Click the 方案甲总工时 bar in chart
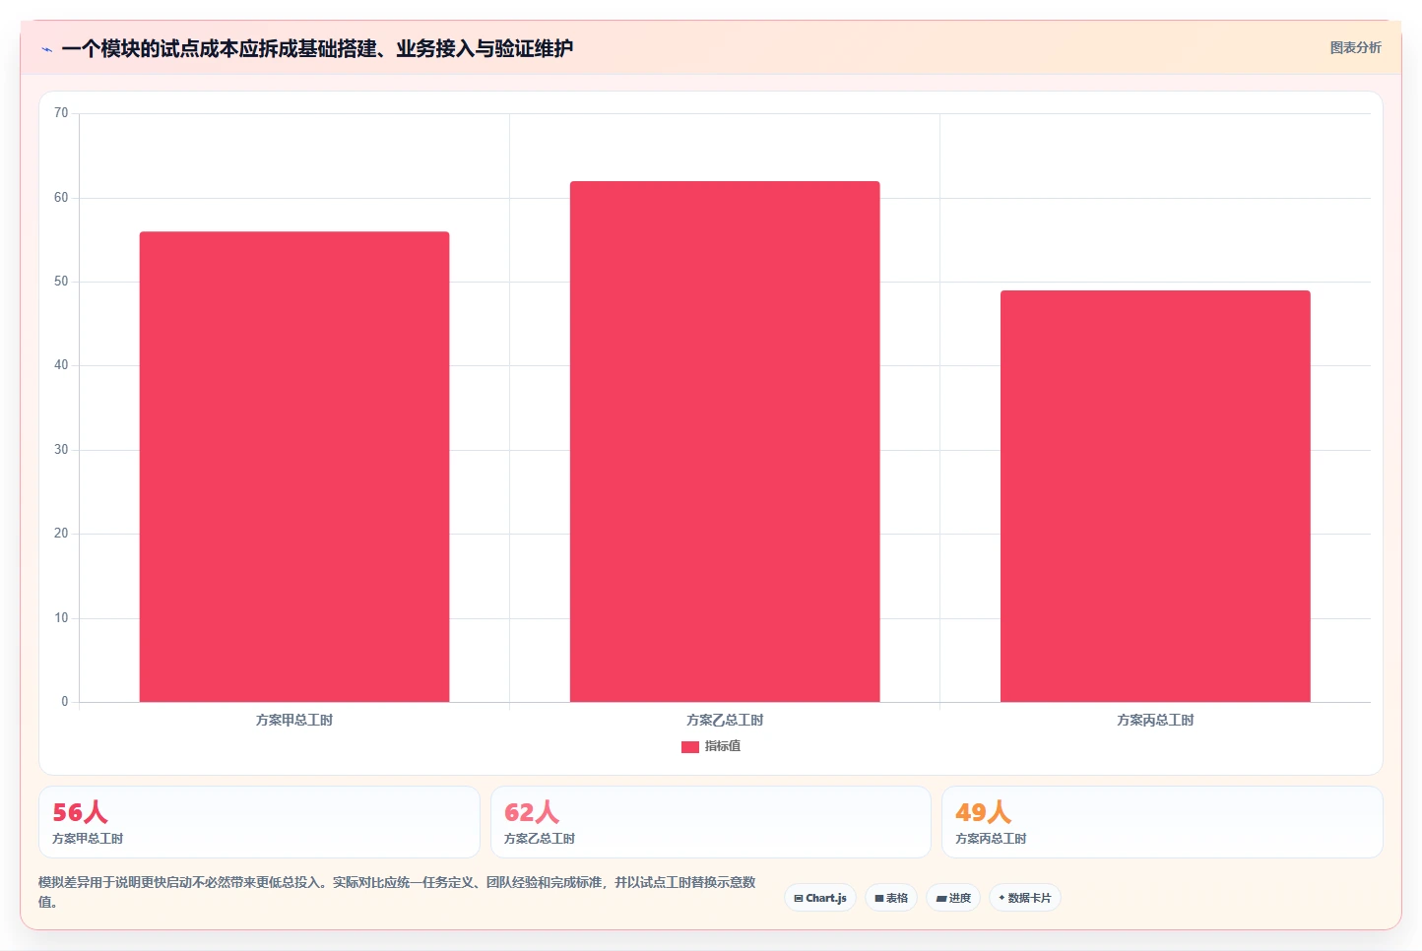The image size is (1422, 951). click(294, 467)
